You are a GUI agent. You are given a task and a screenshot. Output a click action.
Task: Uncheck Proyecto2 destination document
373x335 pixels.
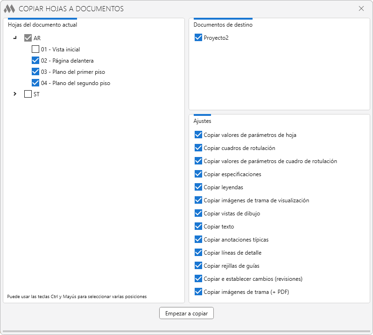coord(198,38)
